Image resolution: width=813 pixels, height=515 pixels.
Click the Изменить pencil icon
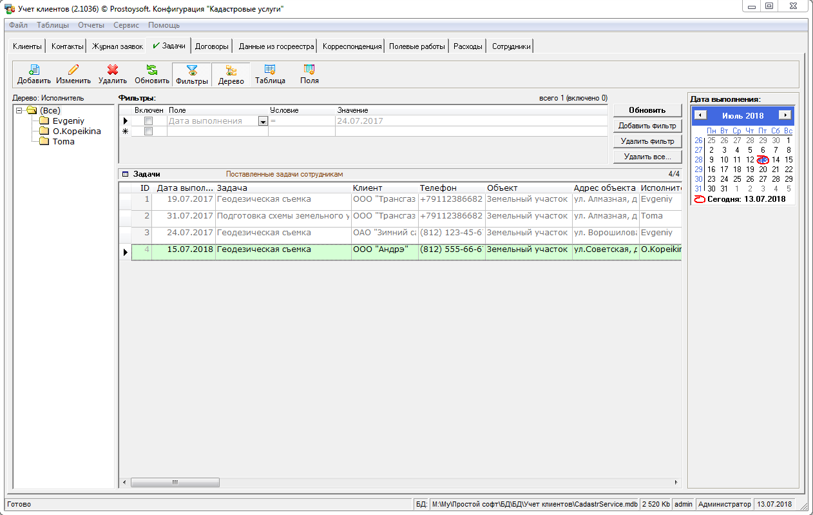point(73,70)
